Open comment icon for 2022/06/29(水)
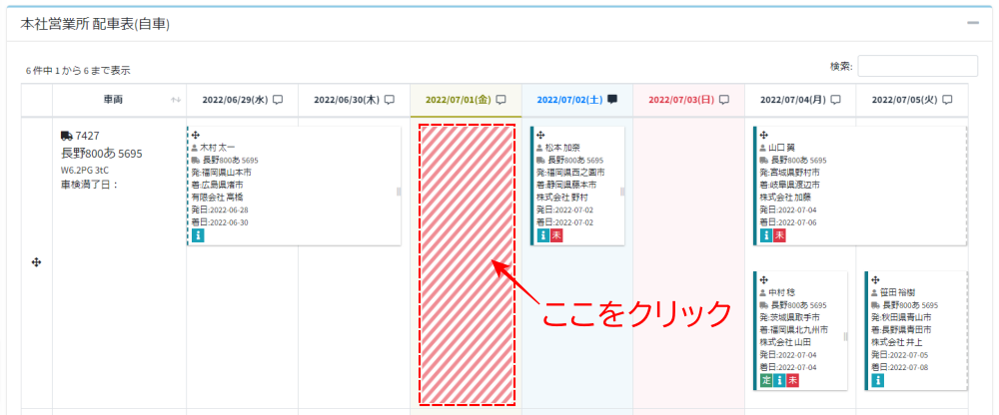 tap(279, 100)
